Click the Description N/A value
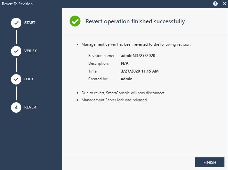228x170 pixels. [x=125, y=63]
